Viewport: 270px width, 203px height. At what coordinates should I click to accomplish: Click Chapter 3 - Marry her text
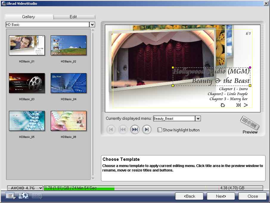pyautogui.click(x=229, y=99)
